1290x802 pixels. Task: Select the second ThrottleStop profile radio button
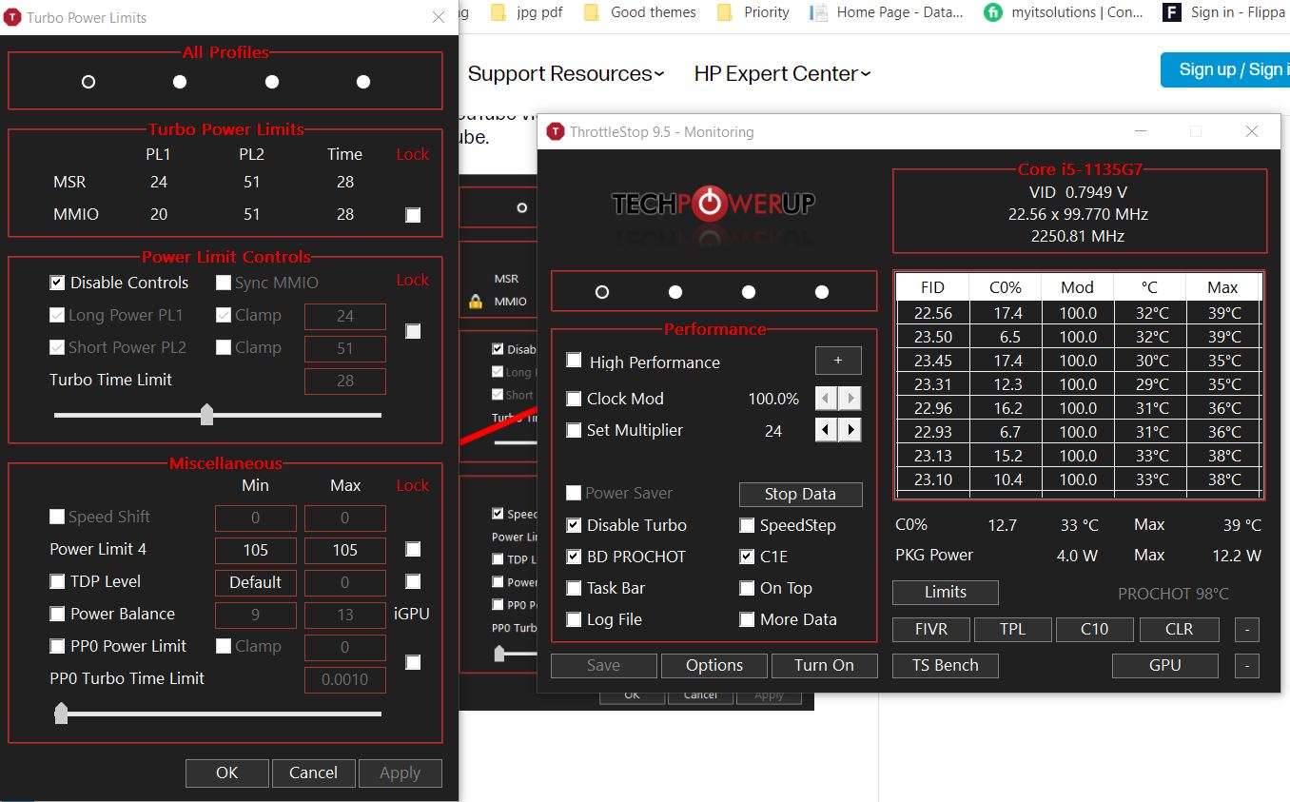point(675,292)
